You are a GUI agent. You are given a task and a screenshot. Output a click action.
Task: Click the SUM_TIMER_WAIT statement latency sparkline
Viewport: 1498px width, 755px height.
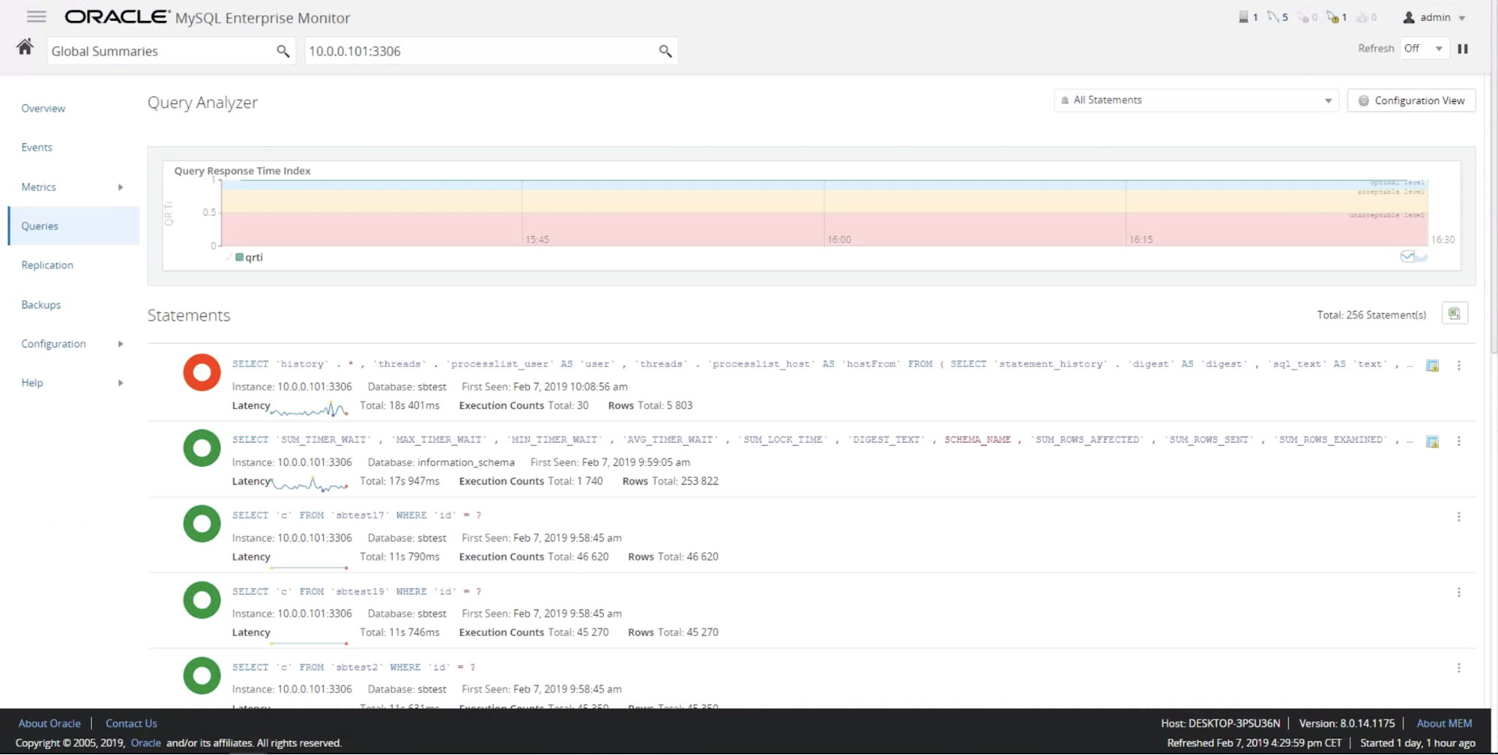309,485
